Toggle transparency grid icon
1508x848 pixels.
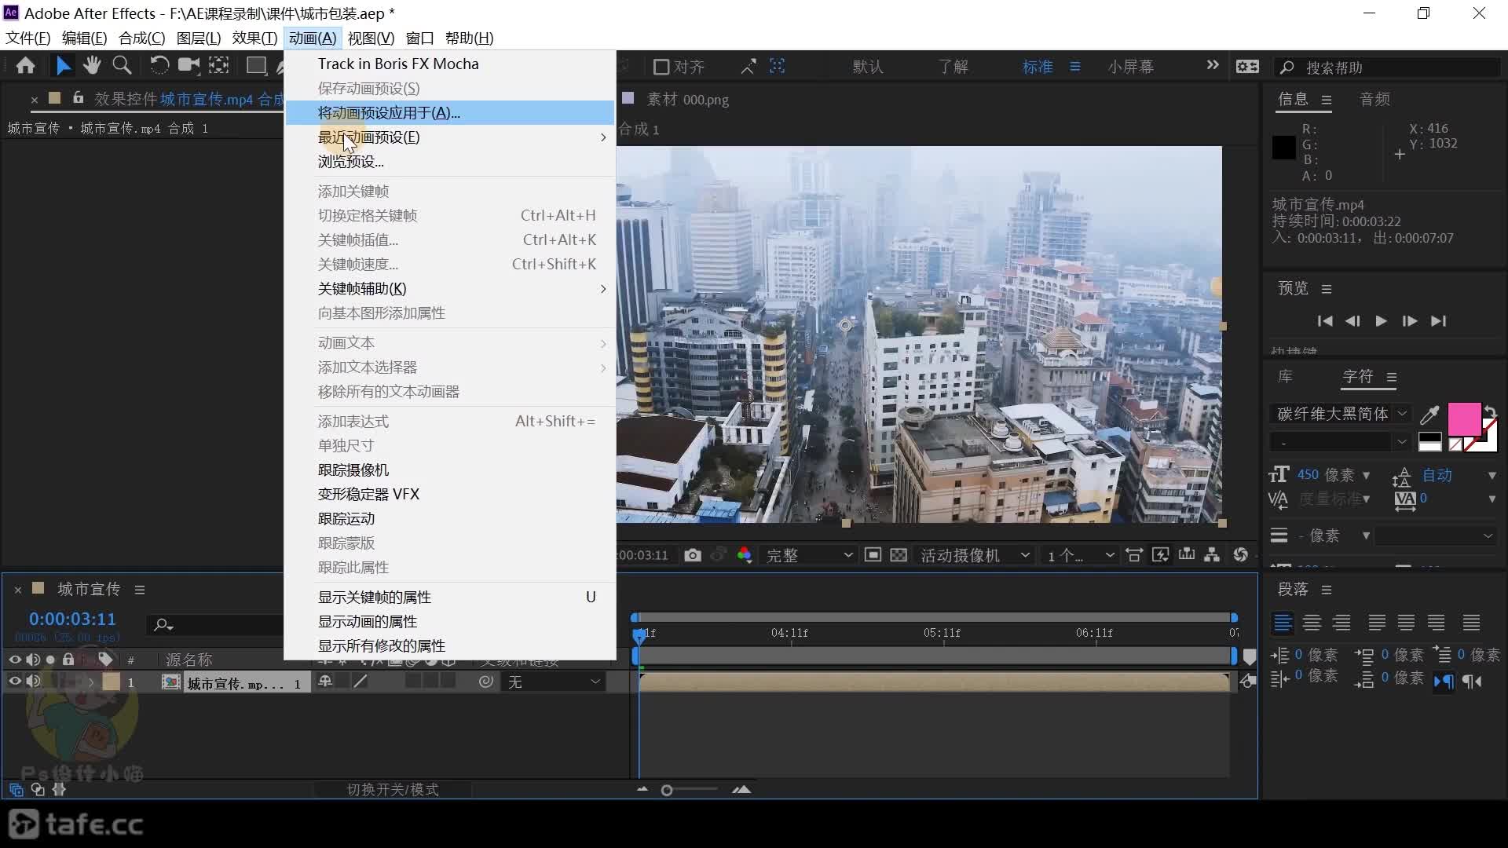899,555
